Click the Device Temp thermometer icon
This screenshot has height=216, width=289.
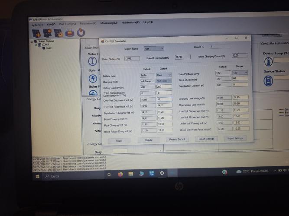(x=268, y=62)
